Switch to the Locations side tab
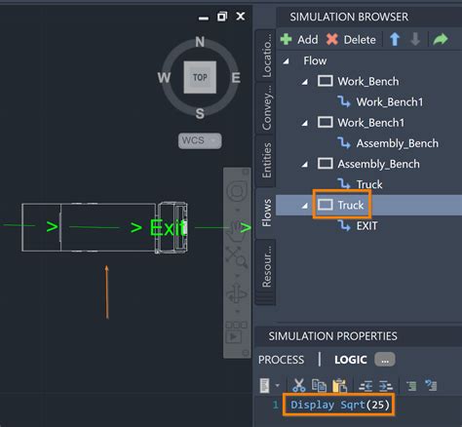The image size is (462, 427). tap(266, 55)
